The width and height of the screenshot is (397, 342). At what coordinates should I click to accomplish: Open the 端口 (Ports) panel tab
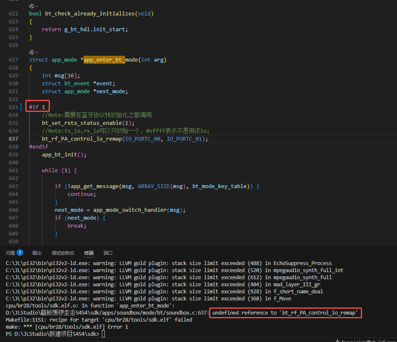point(108,253)
